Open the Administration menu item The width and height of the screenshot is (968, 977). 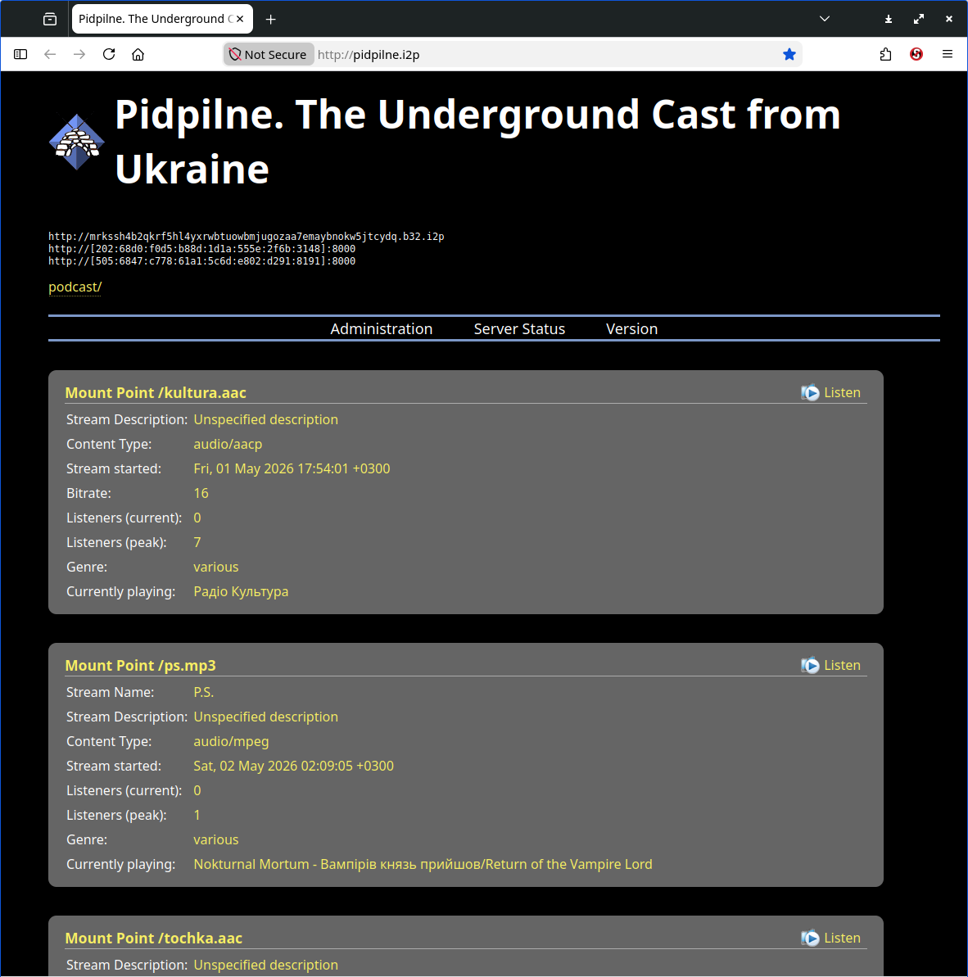point(381,328)
